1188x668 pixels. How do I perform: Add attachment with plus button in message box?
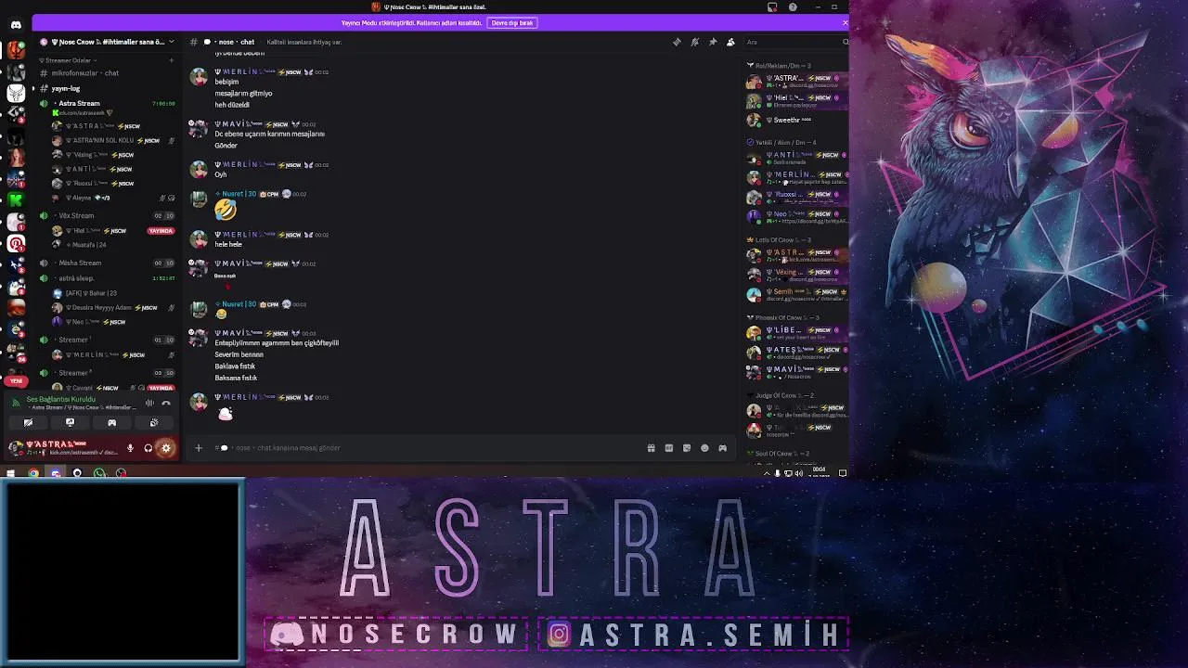point(198,448)
